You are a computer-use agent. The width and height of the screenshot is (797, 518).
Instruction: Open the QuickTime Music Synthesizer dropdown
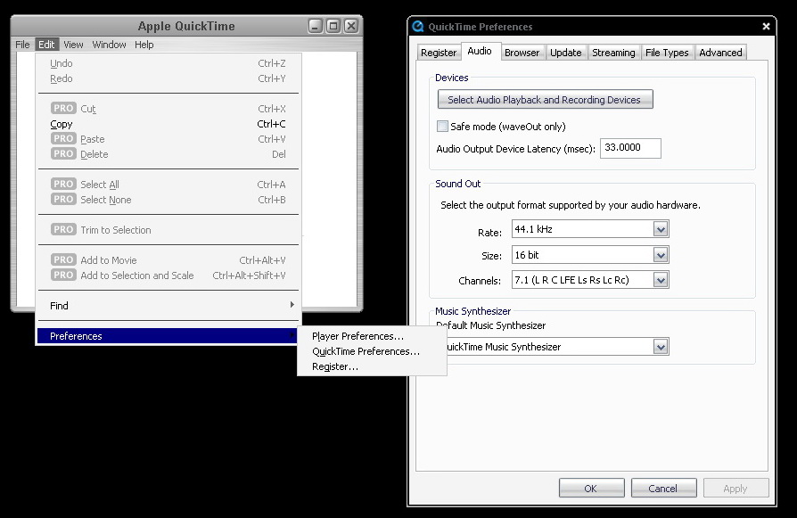[x=661, y=347]
